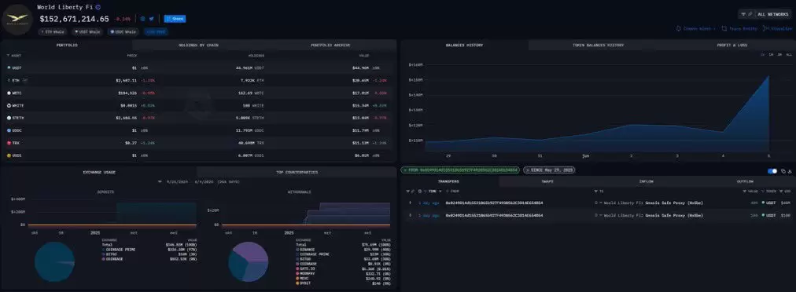The width and height of the screenshot is (796, 292).
Task: Click the USDC token icon in portfolio
Action: tap(9, 130)
